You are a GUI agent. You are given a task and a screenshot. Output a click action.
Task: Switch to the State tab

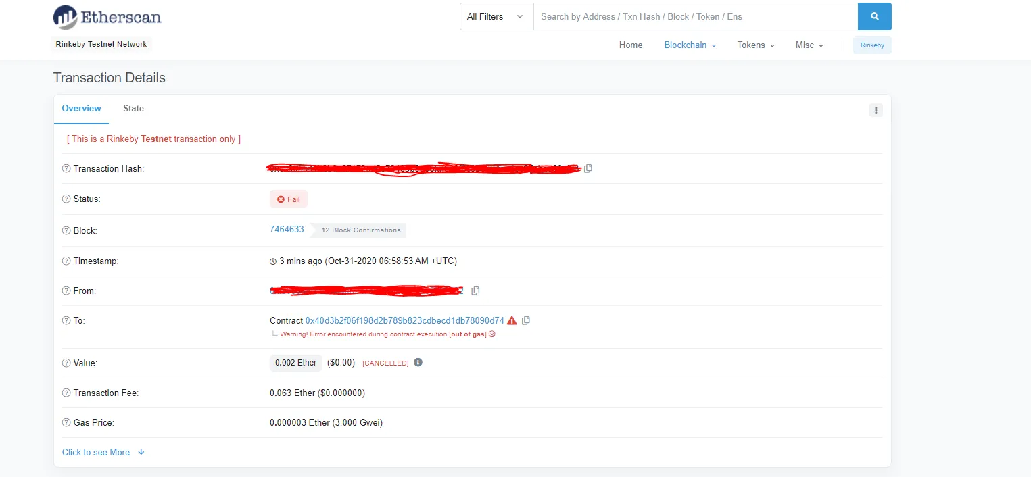pyautogui.click(x=133, y=108)
